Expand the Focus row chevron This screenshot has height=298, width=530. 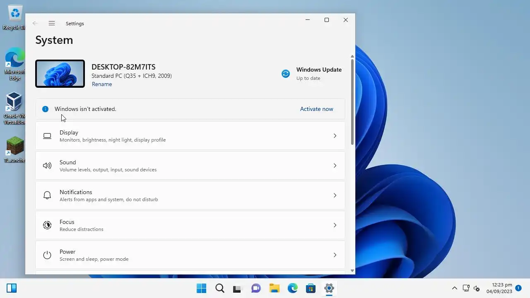335,225
